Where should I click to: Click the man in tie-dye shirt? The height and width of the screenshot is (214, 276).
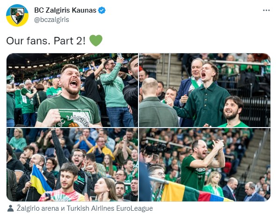(64, 183)
